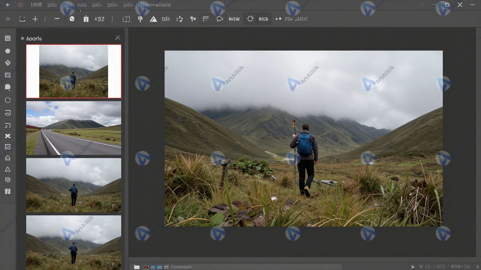Image resolution: width=481 pixels, height=270 pixels.
Task: Select the paved road photo thumbnail
Action: point(74,128)
